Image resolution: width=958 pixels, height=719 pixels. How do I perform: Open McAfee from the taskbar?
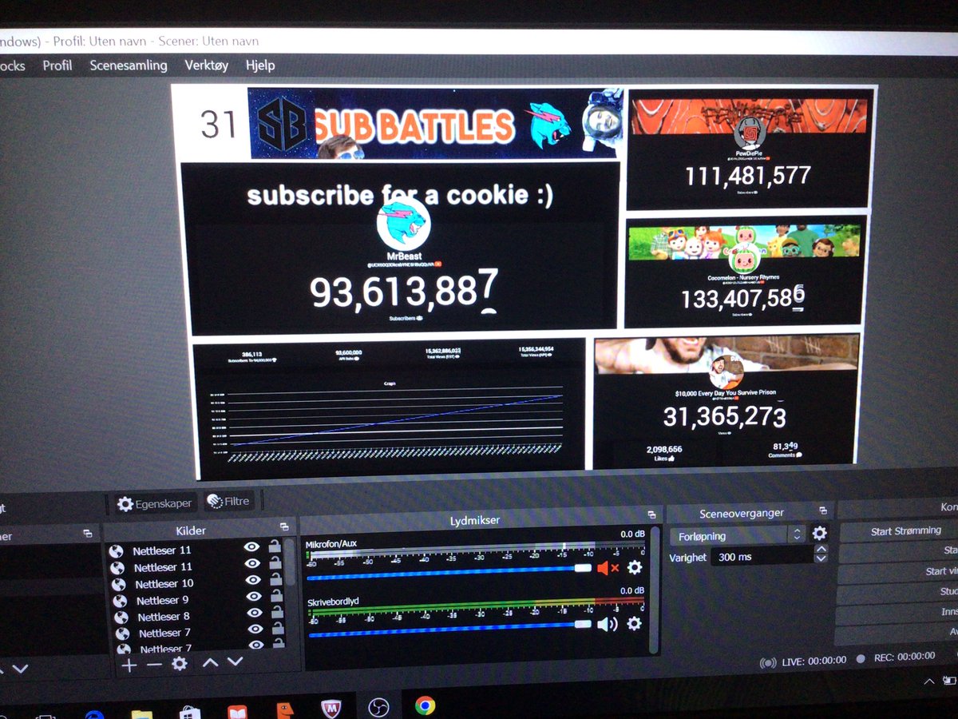[331, 708]
